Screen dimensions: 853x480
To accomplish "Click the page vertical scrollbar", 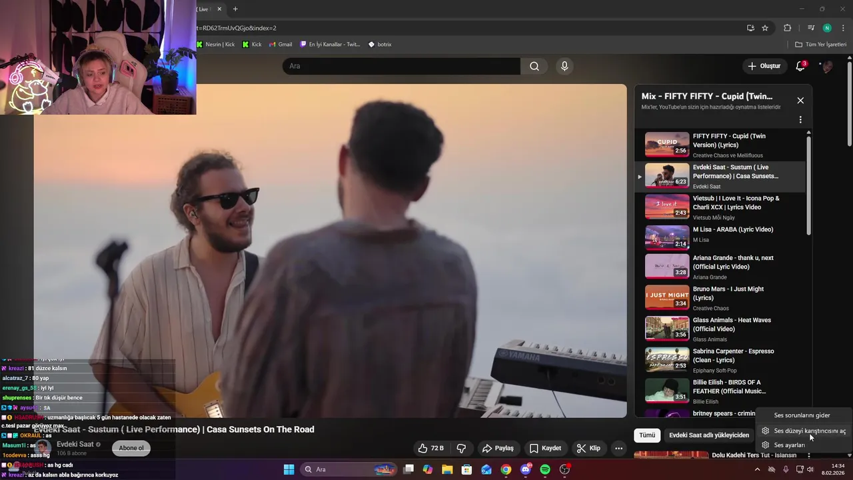I will click(849, 103).
